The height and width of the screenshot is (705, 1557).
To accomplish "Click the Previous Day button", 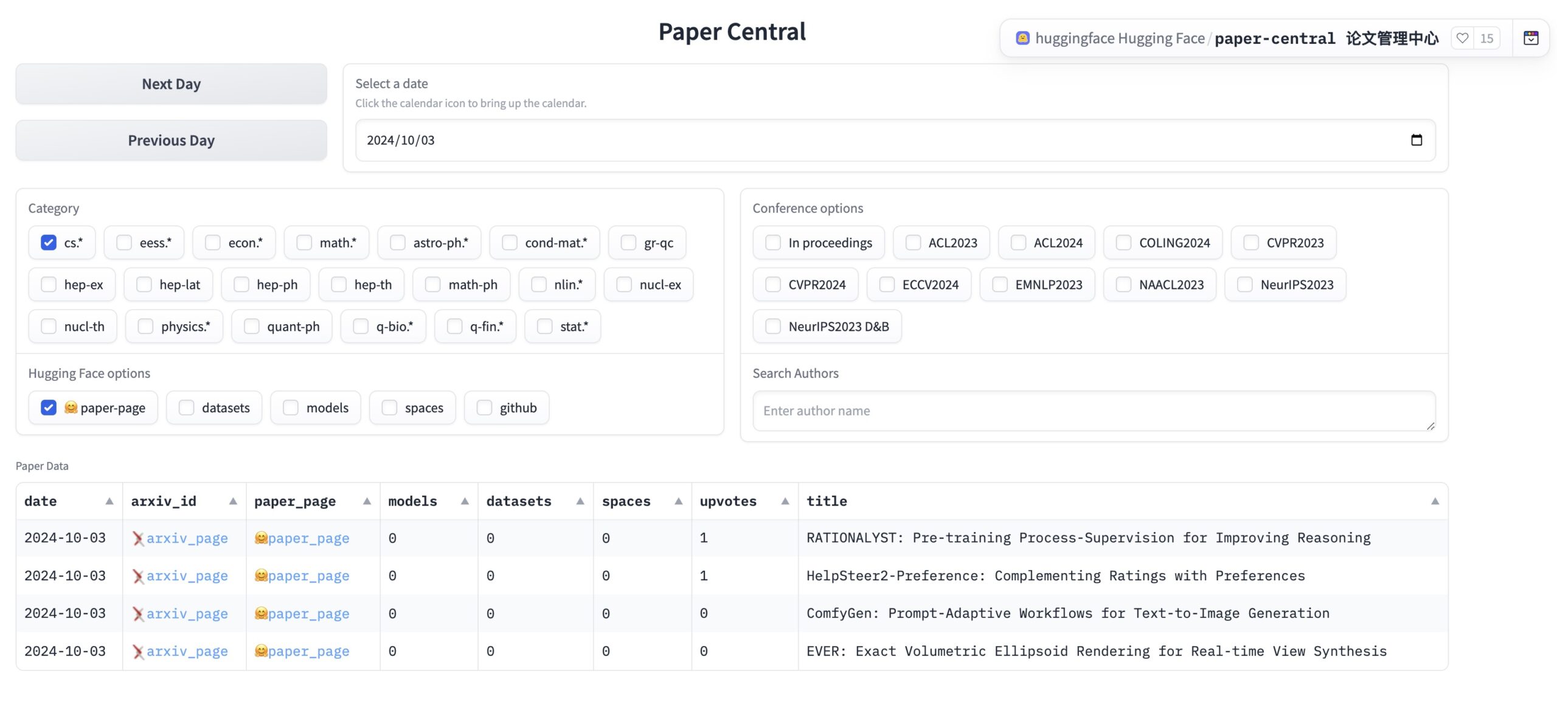I will (172, 140).
